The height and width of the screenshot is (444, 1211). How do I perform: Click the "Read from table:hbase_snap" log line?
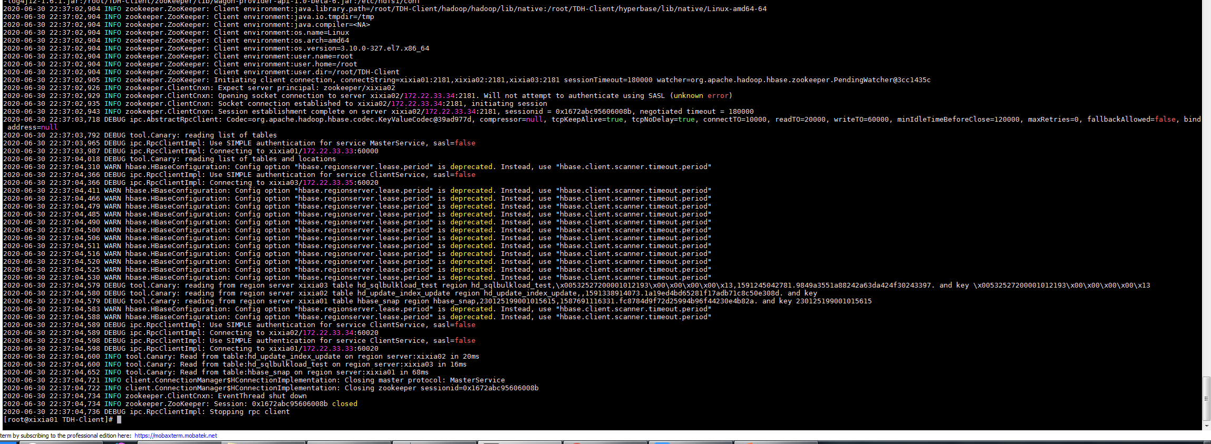click(237, 372)
